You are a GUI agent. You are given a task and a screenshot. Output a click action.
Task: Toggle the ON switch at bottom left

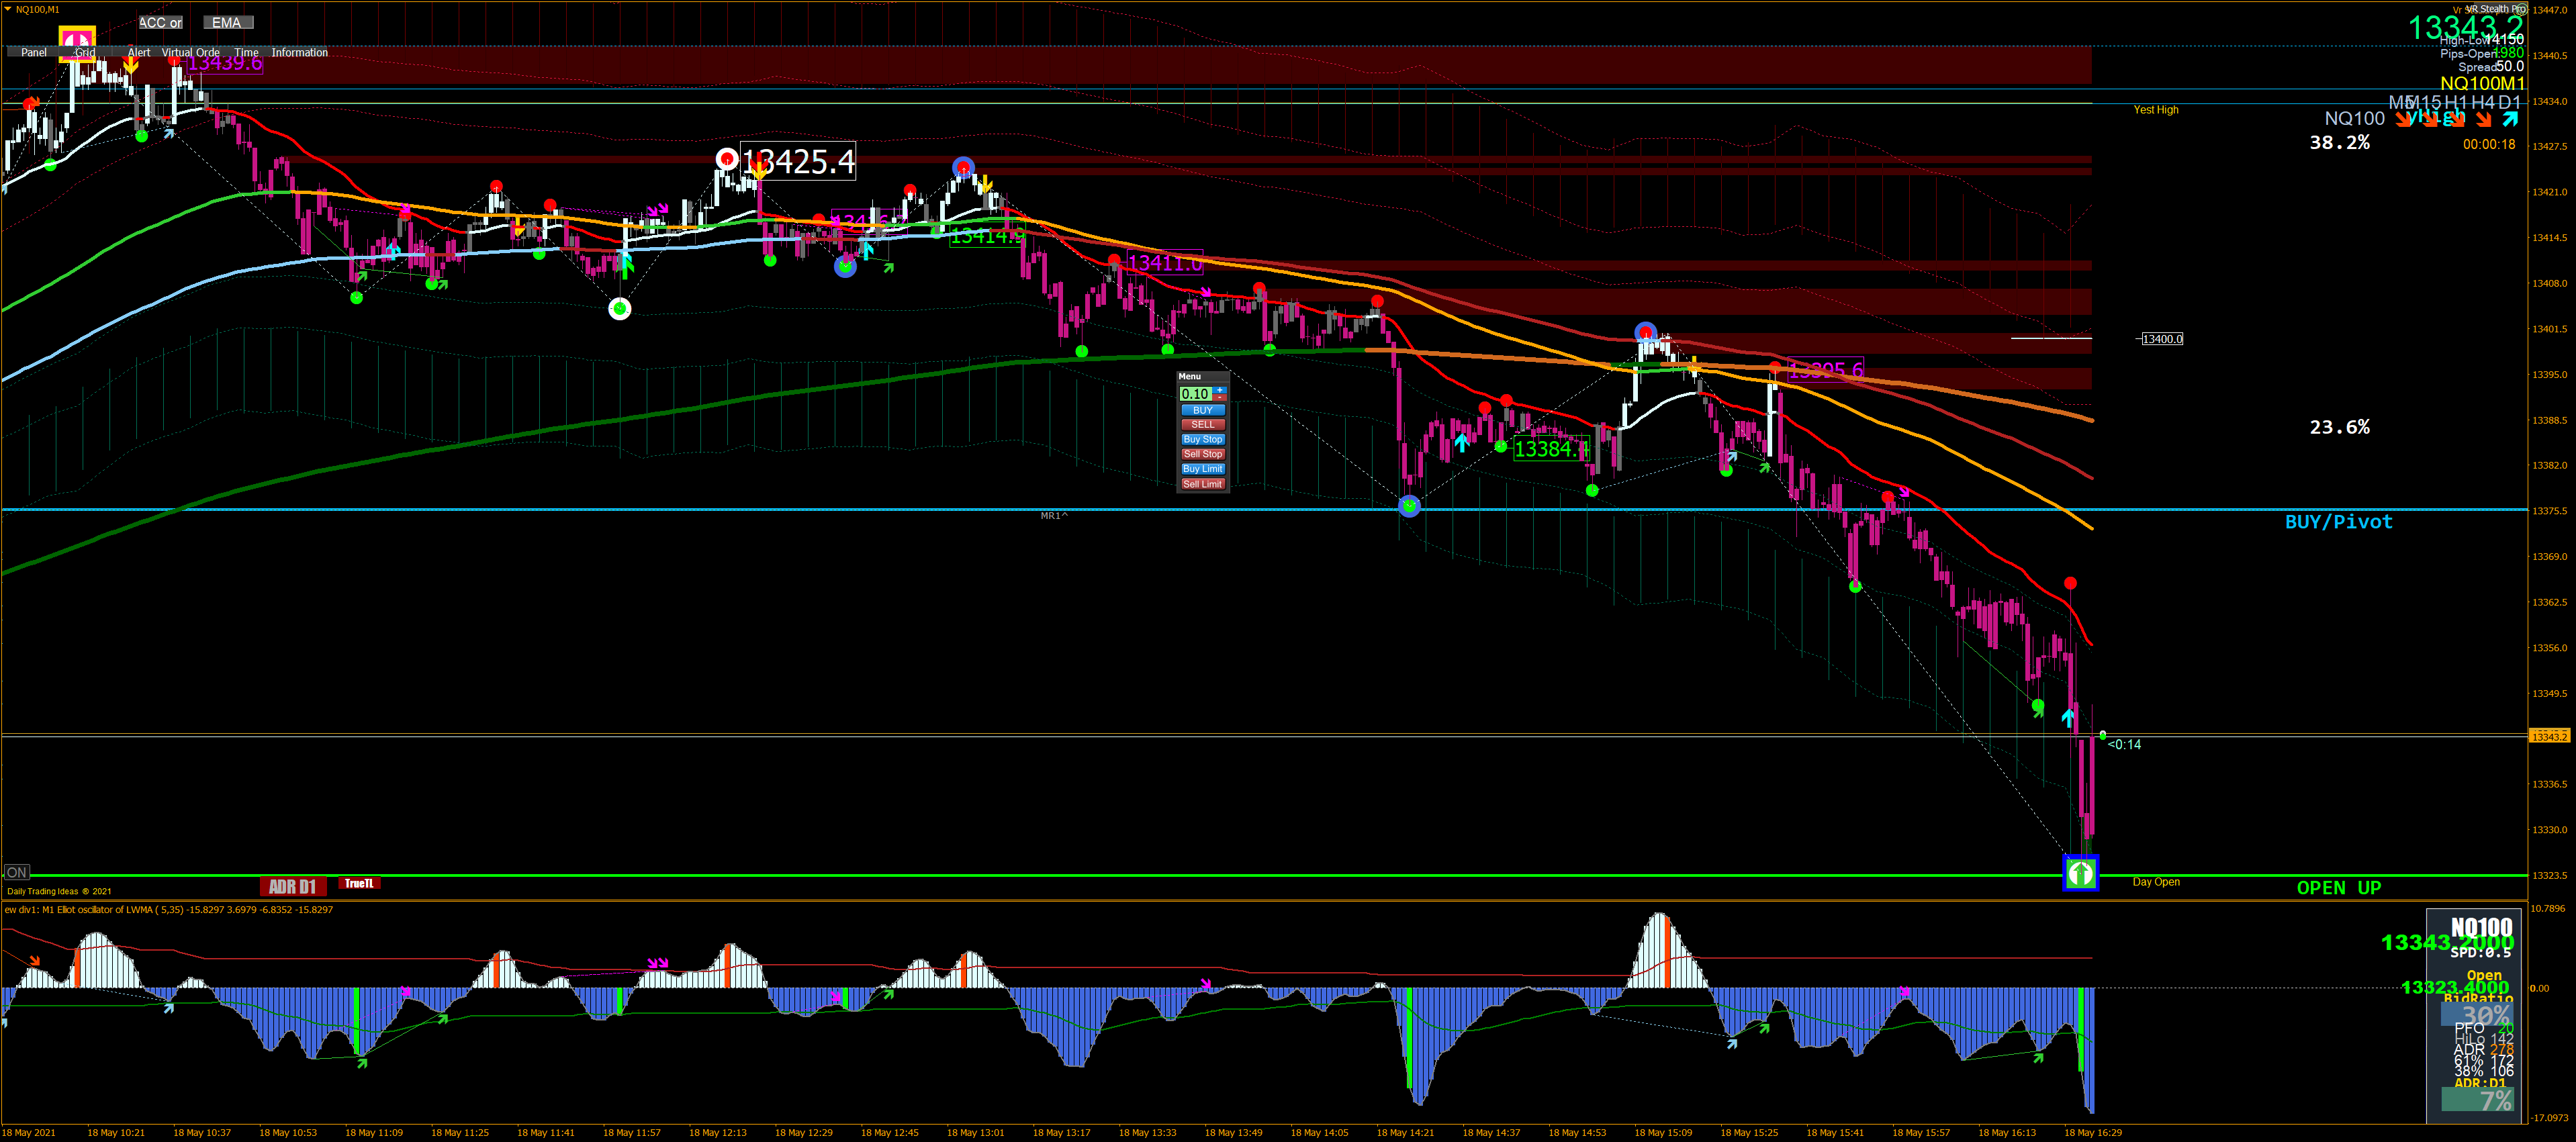point(16,872)
